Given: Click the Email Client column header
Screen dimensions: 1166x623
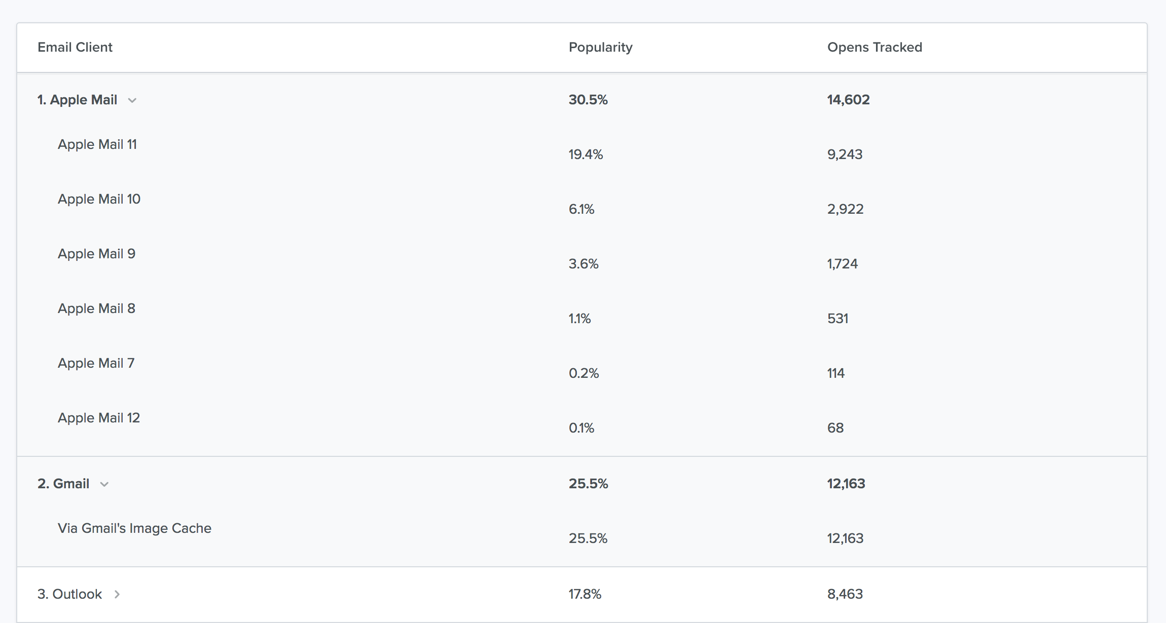Looking at the screenshot, I should pos(75,47).
